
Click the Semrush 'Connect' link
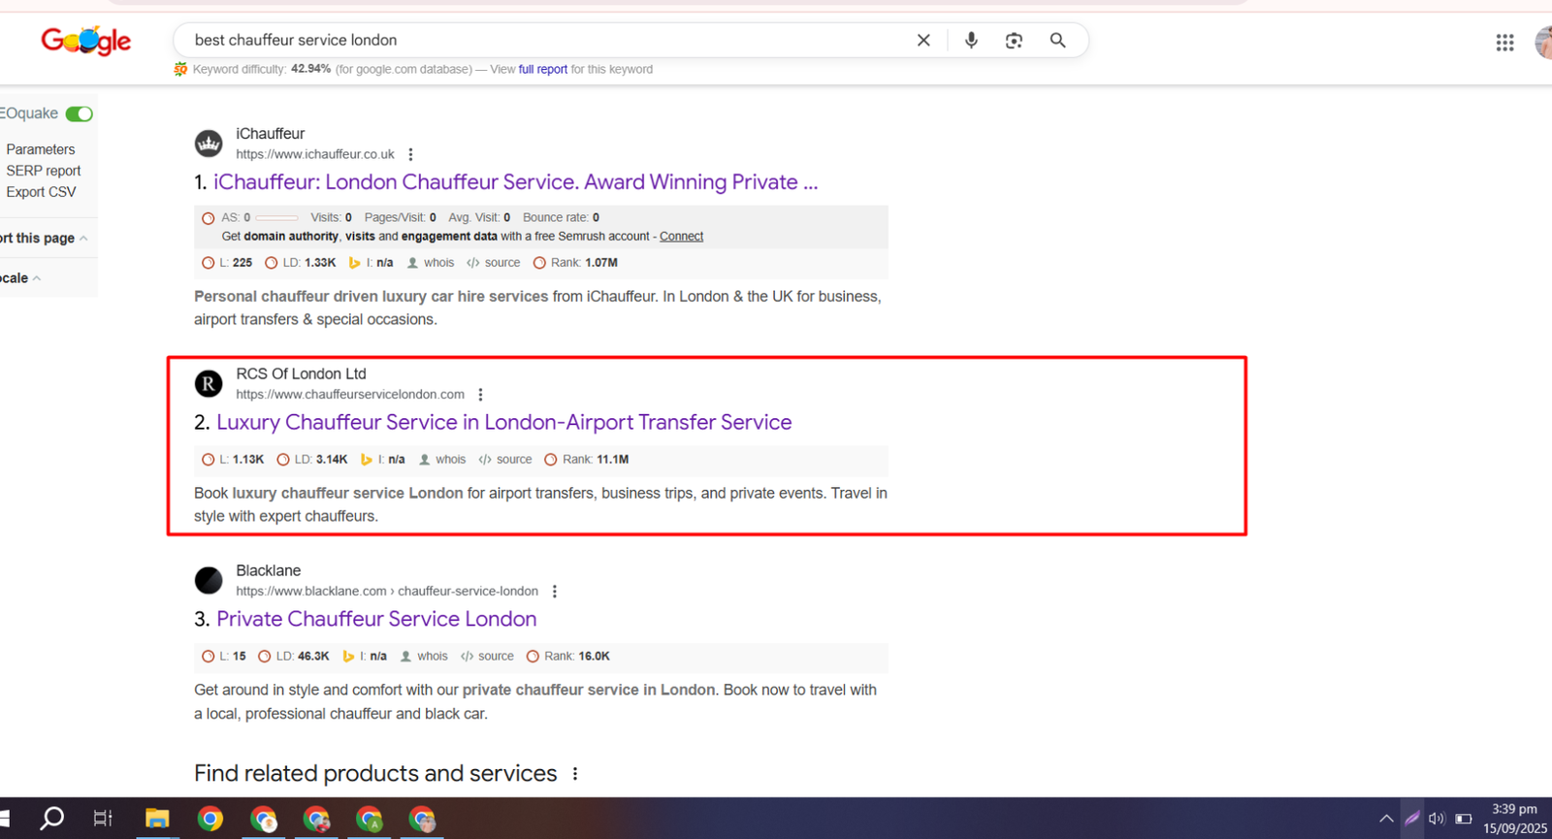pos(681,237)
